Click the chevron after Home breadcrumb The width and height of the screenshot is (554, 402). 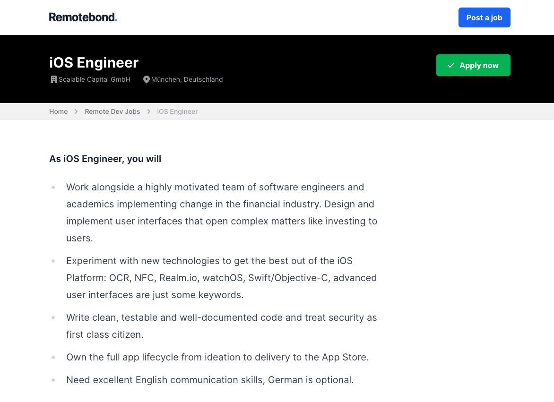tap(76, 111)
